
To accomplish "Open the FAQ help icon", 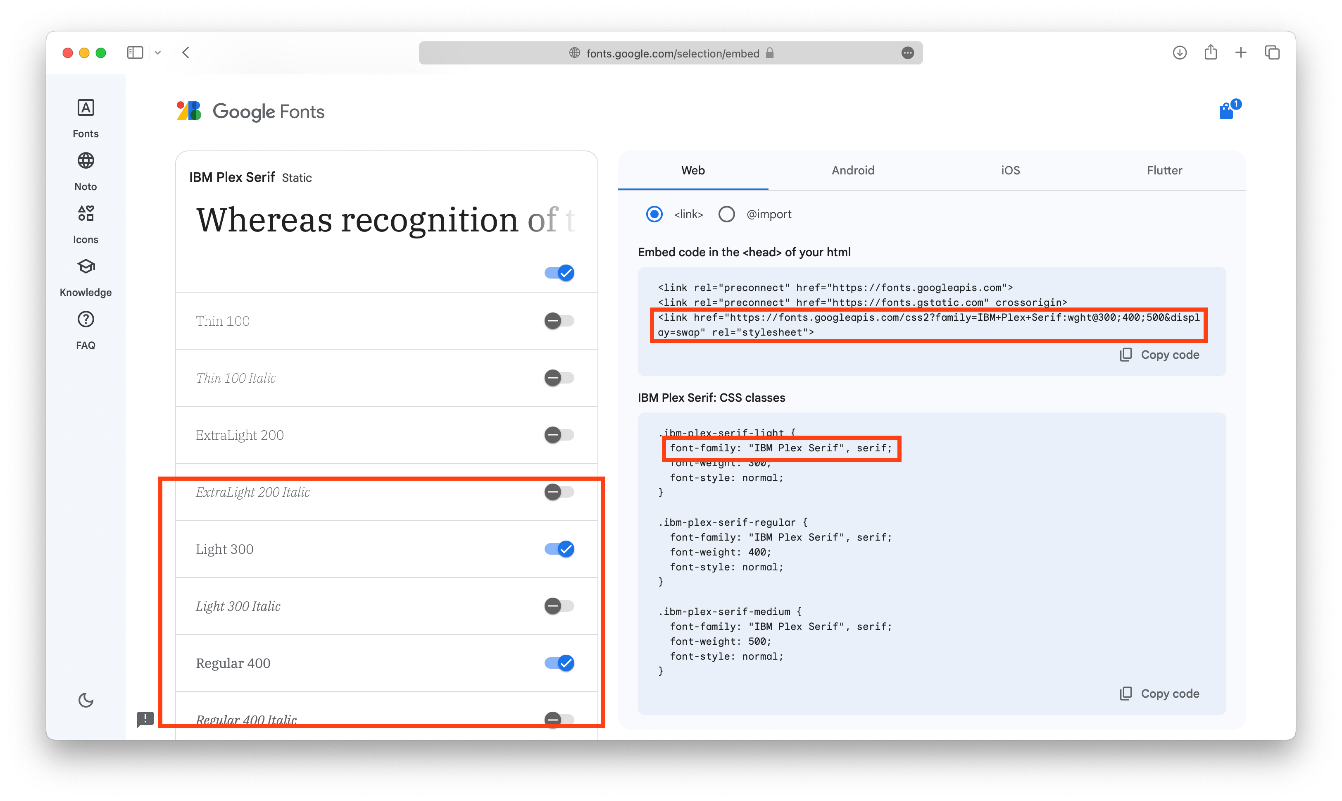I will pos(85,319).
